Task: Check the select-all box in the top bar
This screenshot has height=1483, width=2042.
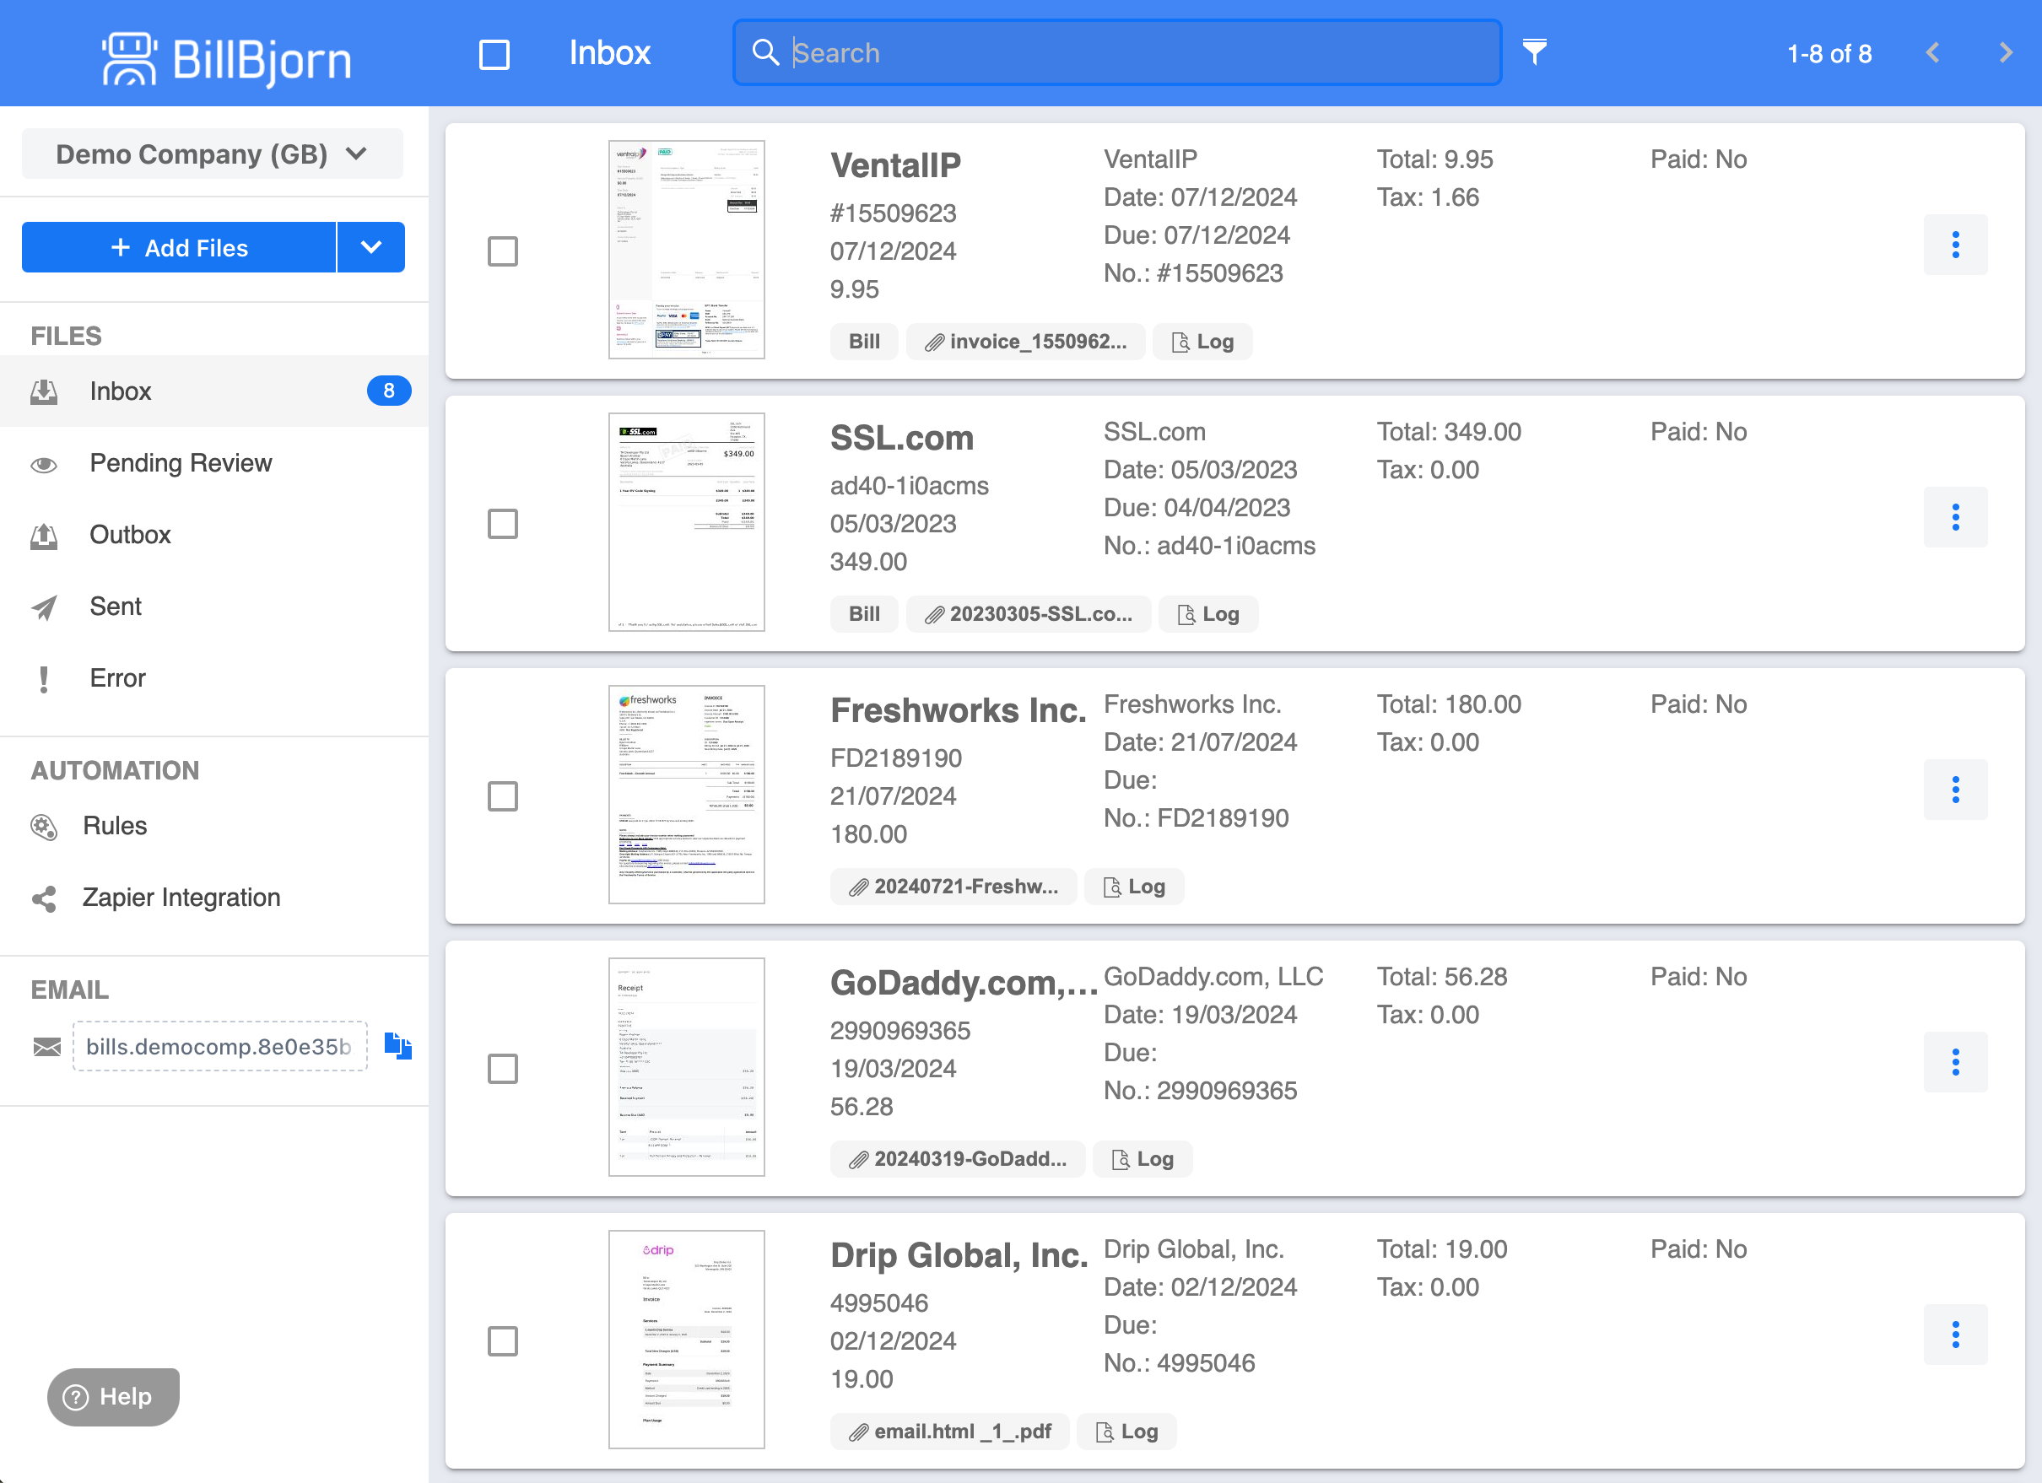Action: click(x=494, y=53)
